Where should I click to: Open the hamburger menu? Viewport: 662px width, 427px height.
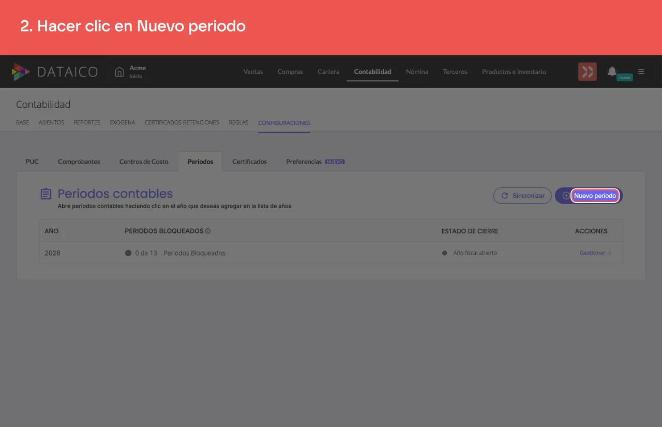(641, 72)
